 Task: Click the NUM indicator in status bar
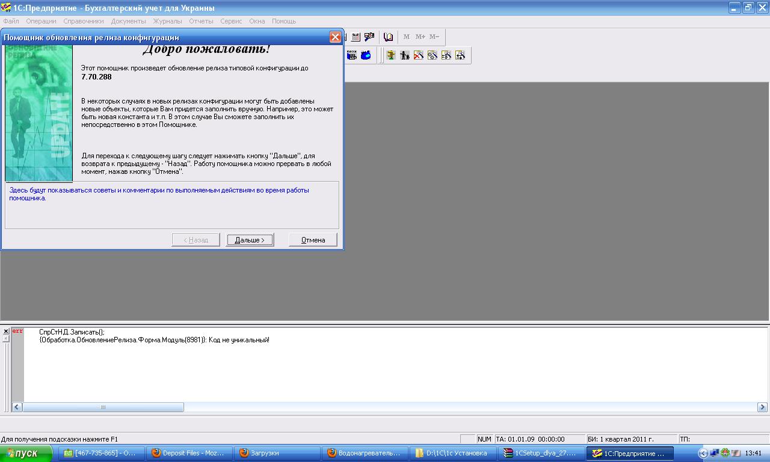click(484, 439)
